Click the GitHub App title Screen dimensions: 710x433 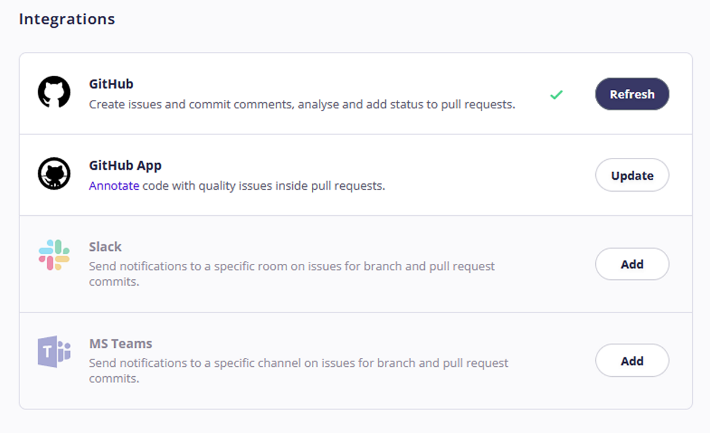click(125, 166)
